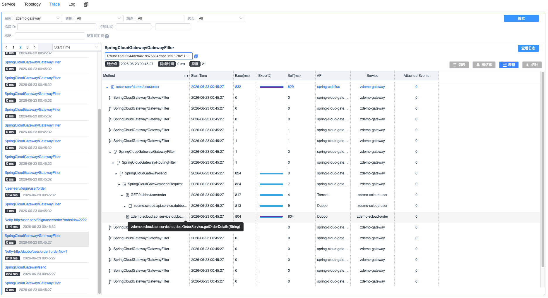Click the minimum 持续时间 duration input
Viewport: 548px width, 298px height.
point(133,27)
